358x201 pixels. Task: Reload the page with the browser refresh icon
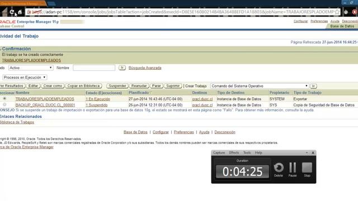12,12
